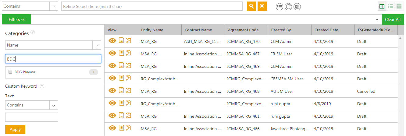This screenshot has height=136, width=406.
Task: Open the document details icon for ICMMSA_RG_470
Action: [x=121, y=41]
